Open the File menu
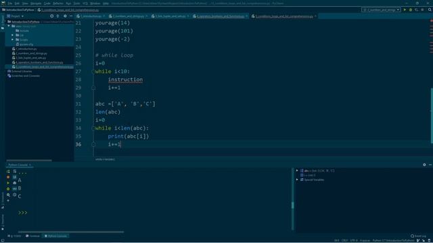 click(10, 3)
